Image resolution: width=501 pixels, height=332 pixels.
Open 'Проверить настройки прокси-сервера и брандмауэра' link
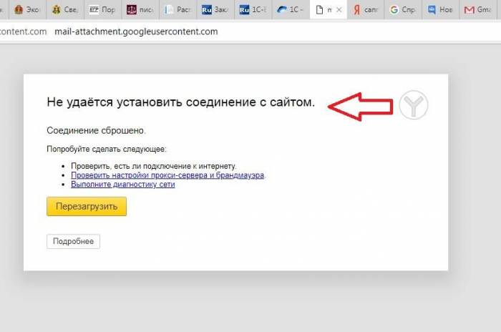pos(167,175)
